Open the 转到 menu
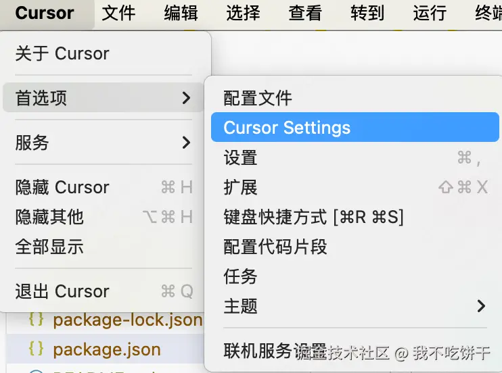Image resolution: width=502 pixels, height=373 pixels. (x=367, y=13)
